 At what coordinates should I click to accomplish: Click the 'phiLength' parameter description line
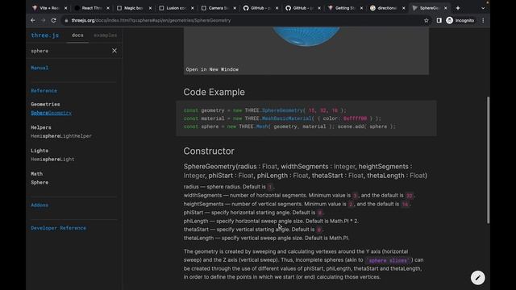click(271, 221)
